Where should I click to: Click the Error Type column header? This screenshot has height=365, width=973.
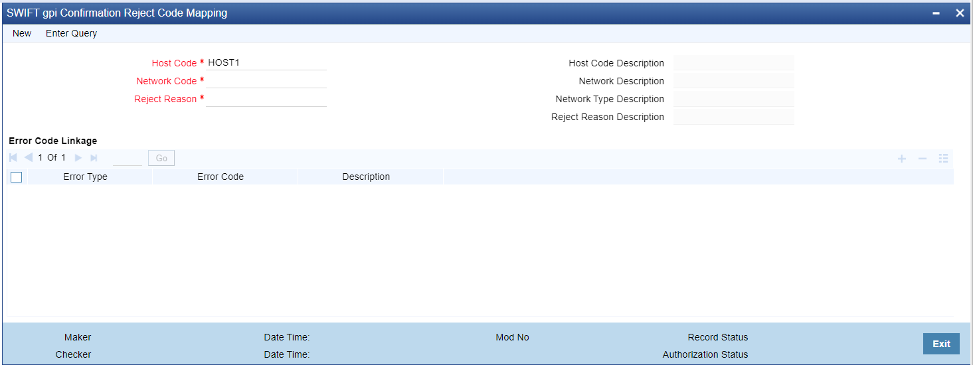point(86,177)
